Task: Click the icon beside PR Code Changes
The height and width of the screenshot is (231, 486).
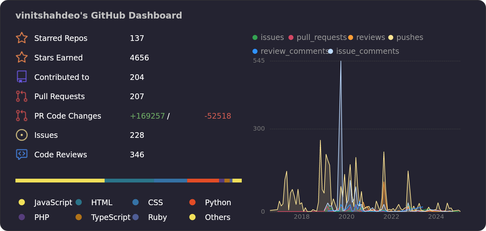Action: click(x=21, y=116)
